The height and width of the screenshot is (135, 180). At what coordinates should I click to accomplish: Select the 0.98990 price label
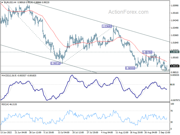pos(130,68)
